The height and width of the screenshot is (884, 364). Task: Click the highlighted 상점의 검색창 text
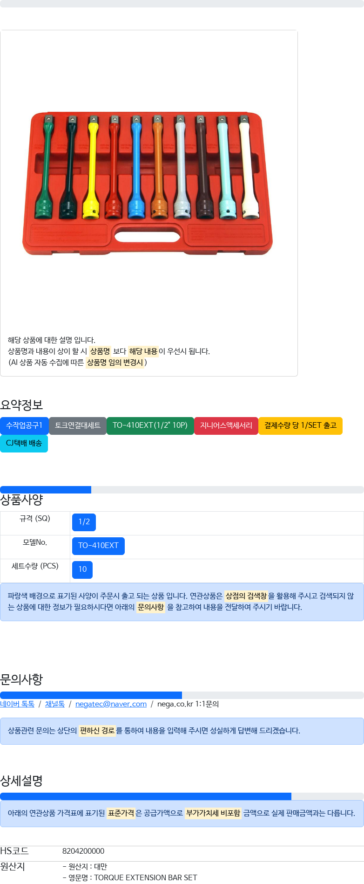pos(246,596)
